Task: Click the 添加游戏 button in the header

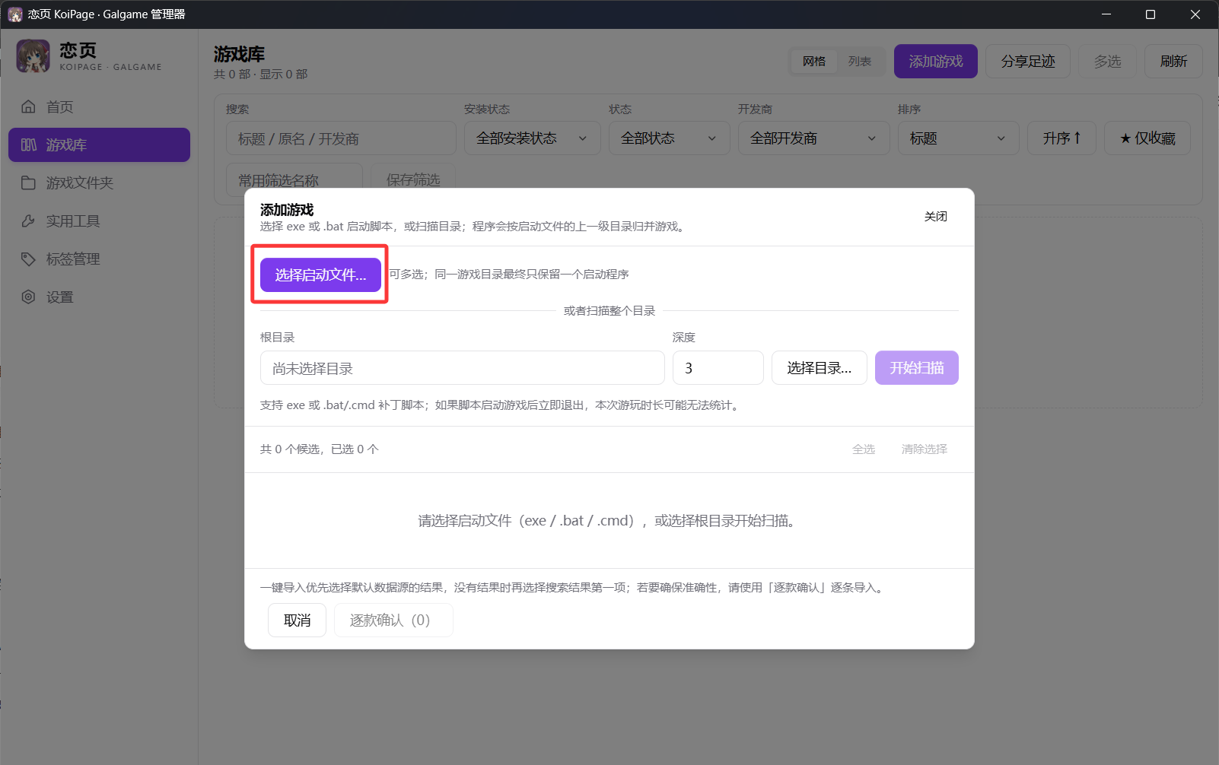Action: point(936,61)
